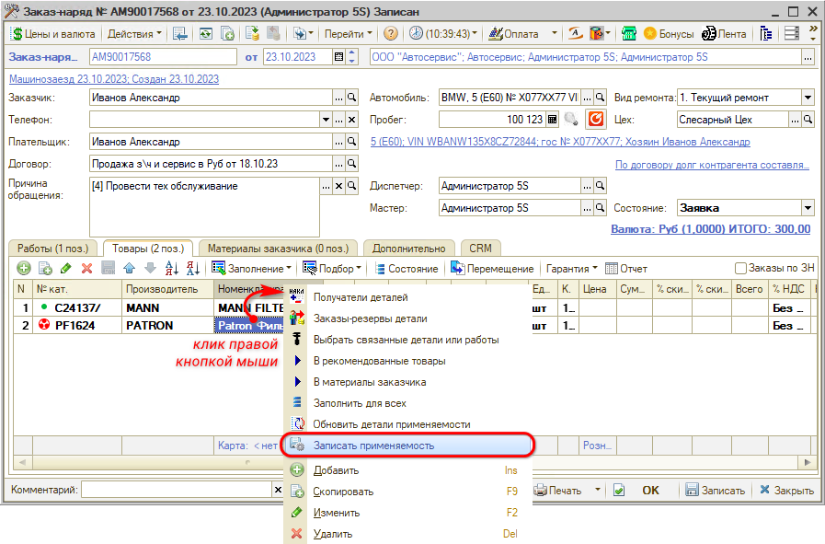Image resolution: width=825 pixels, height=544 pixels.
Task: Clear the Телефон field with X button
Action: [x=352, y=120]
